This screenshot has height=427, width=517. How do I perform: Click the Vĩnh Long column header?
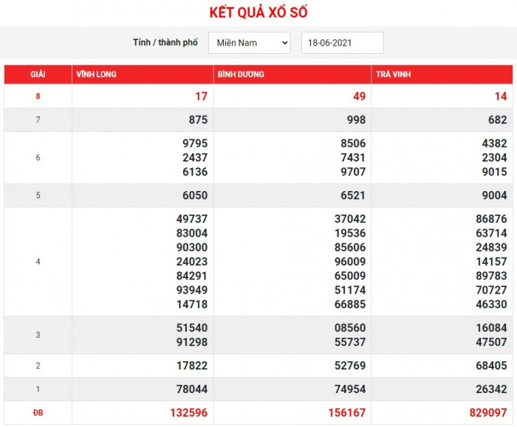[96, 74]
